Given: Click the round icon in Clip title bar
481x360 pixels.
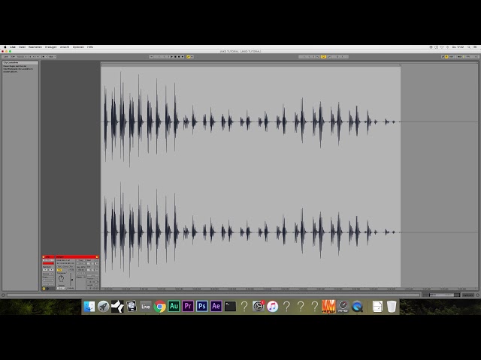Looking at the screenshot, I should pos(44,256).
